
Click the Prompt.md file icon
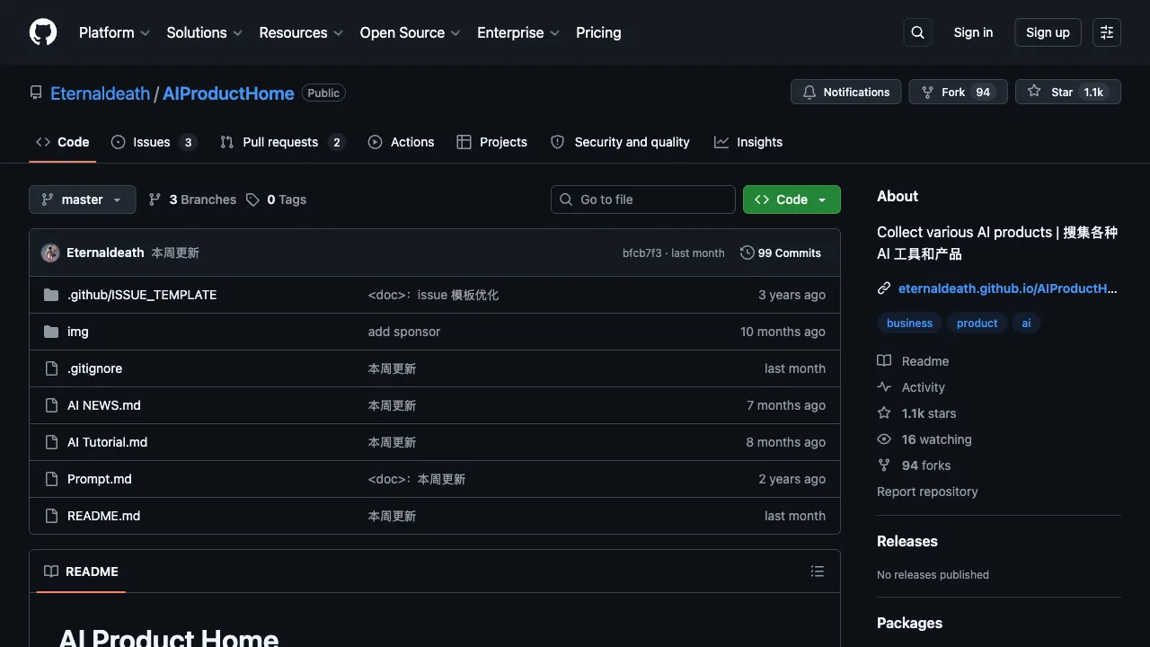[x=51, y=479]
